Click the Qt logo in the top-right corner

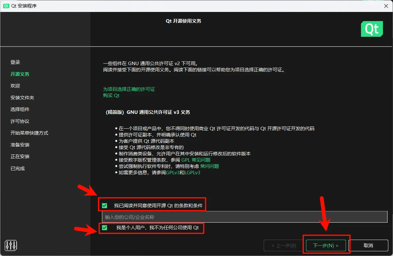click(372, 29)
